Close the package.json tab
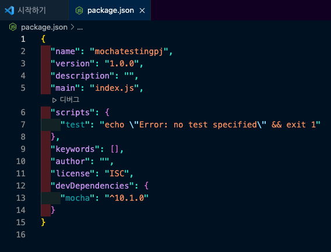The image size is (331, 252). [142, 10]
